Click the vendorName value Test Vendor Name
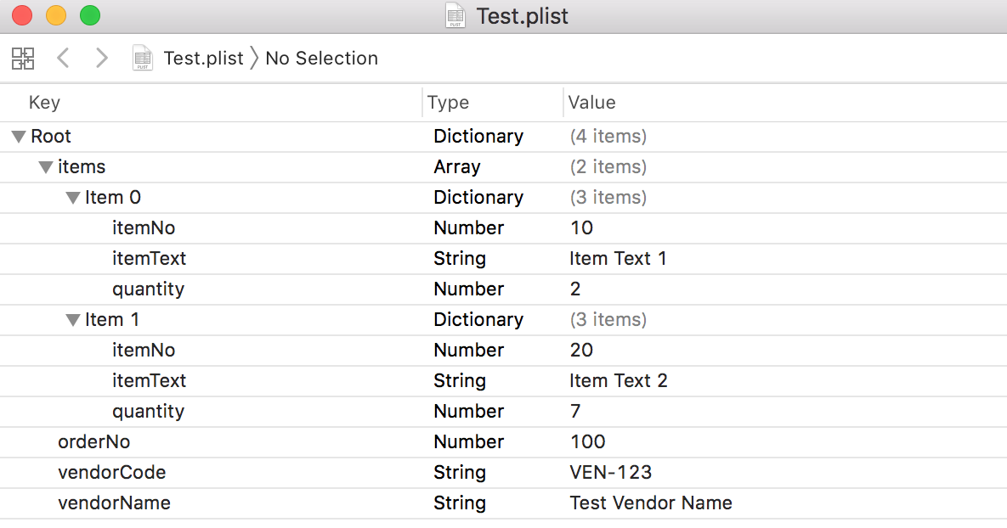Screen dimensions: 1007x528 (650, 503)
